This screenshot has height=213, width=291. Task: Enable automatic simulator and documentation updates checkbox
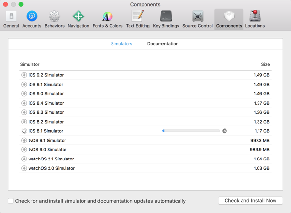[x=11, y=201]
